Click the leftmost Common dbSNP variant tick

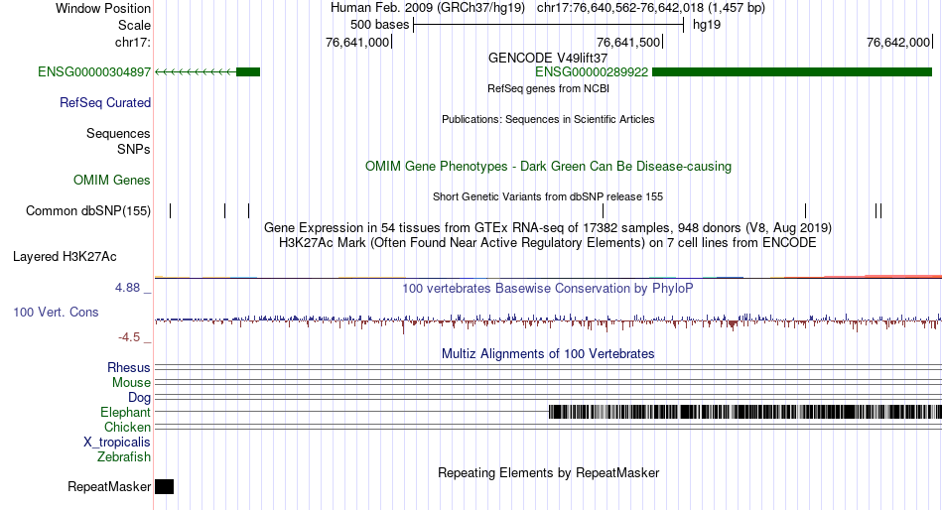(170, 210)
